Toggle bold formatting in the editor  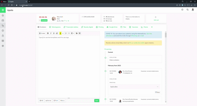(x=48, y=33)
